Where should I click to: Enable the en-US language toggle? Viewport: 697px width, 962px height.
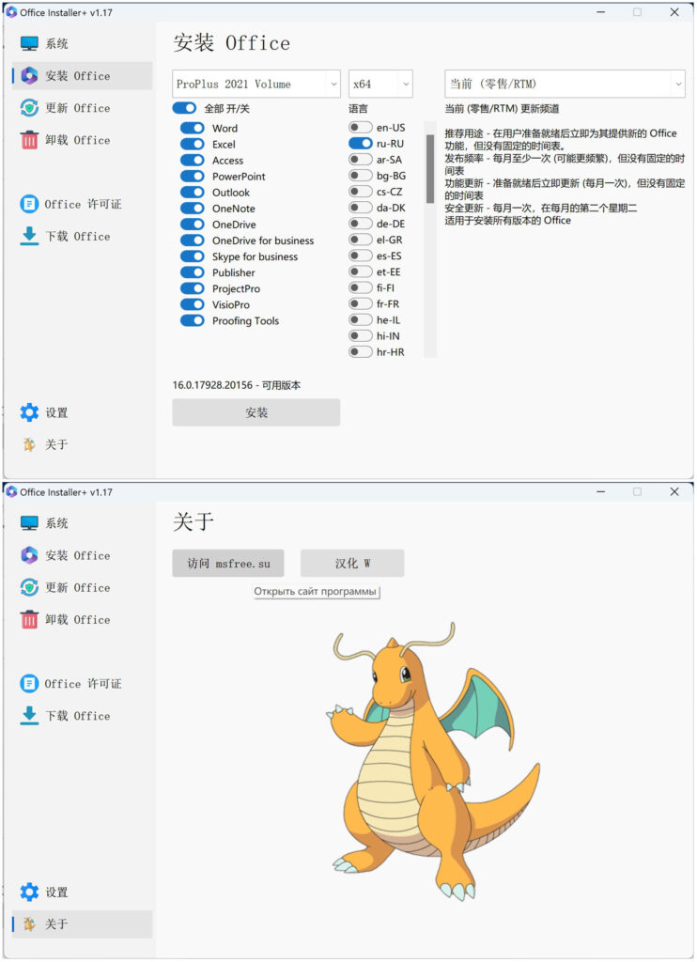click(x=360, y=127)
